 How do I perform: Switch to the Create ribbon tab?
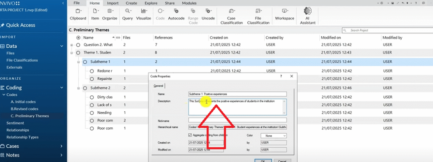pos(131,3)
